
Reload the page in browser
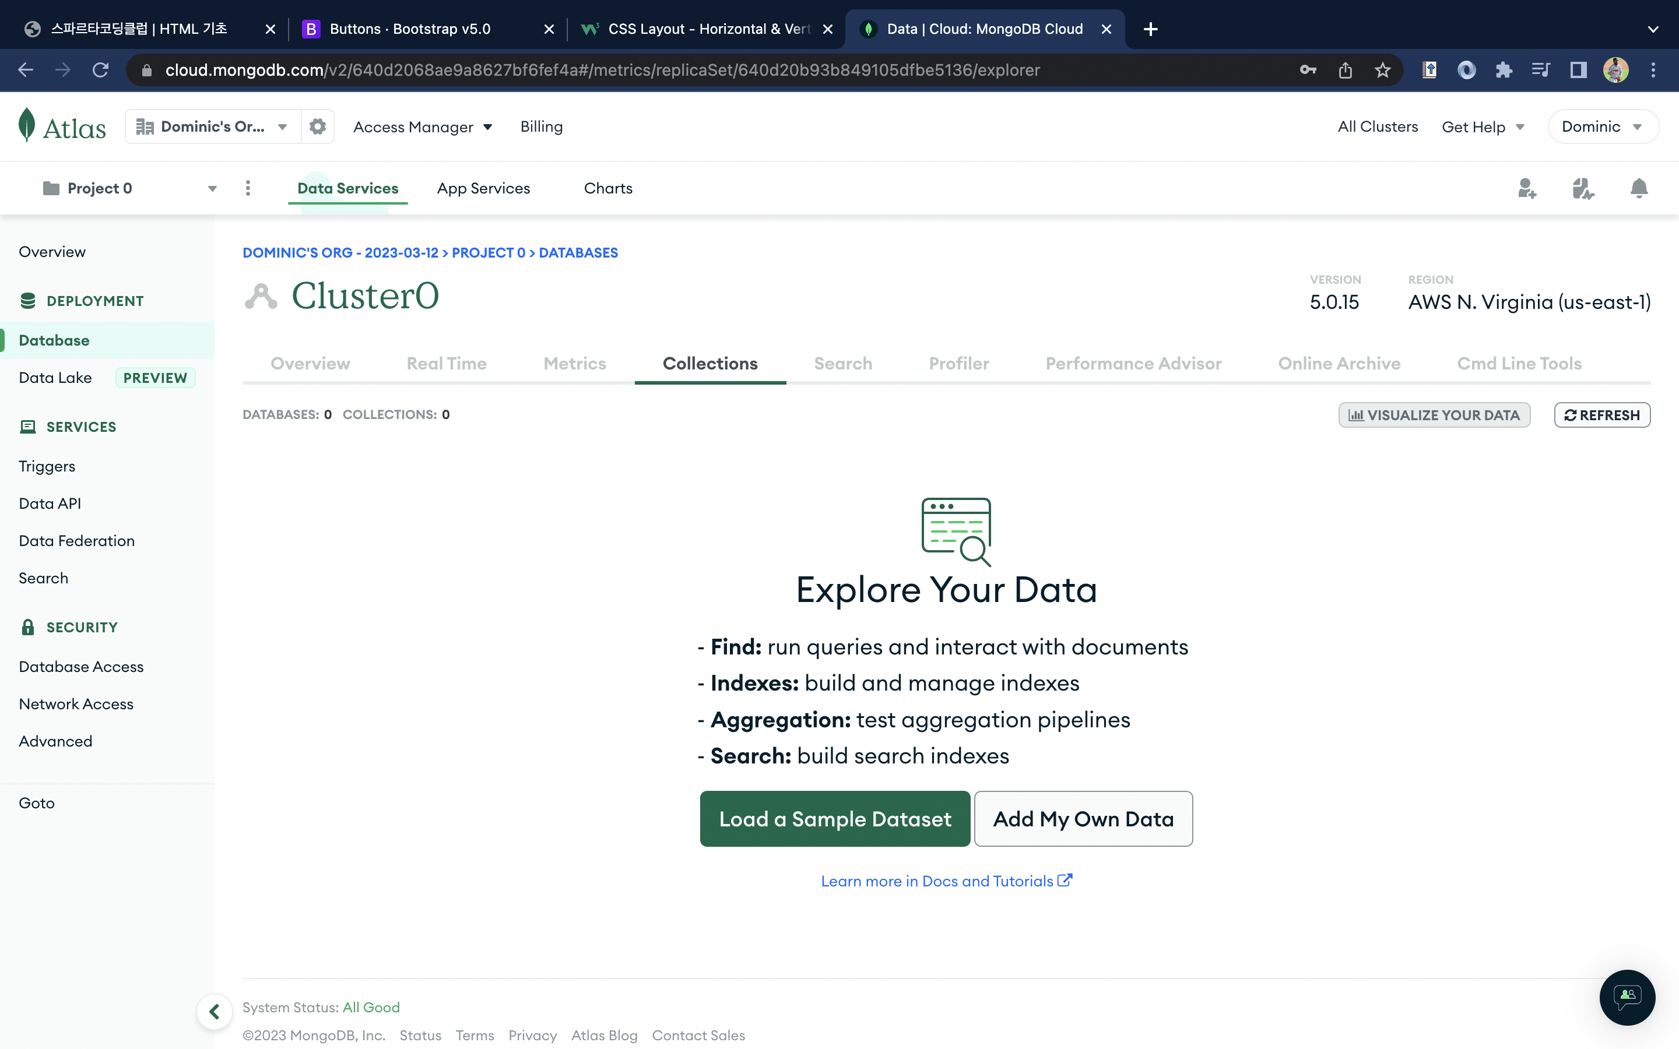[101, 70]
